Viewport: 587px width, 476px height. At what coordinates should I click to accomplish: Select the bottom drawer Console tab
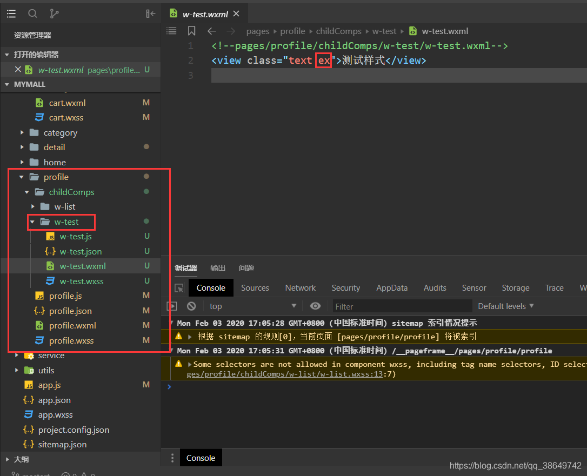(201, 458)
